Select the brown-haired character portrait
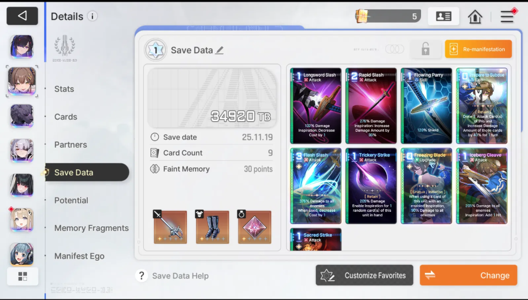 pyautogui.click(x=22, y=81)
